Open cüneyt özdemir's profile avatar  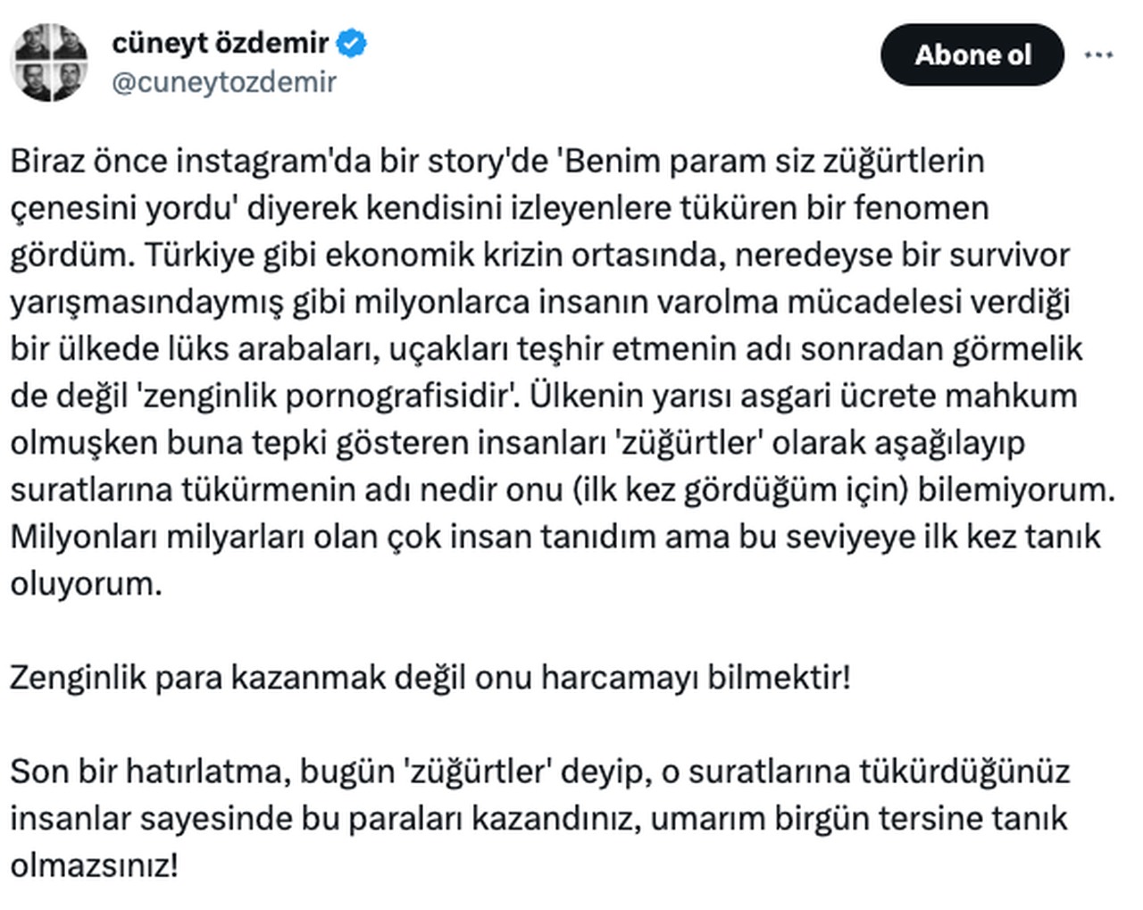coord(49,62)
